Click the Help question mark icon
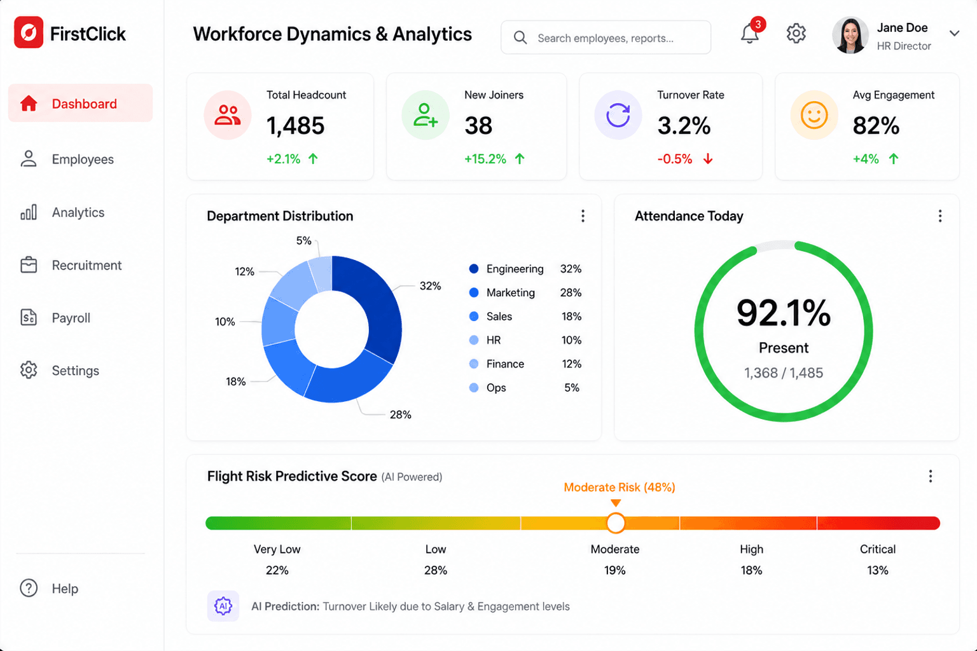977x651 pixels. pyautogui.click(x=29, y=588)
